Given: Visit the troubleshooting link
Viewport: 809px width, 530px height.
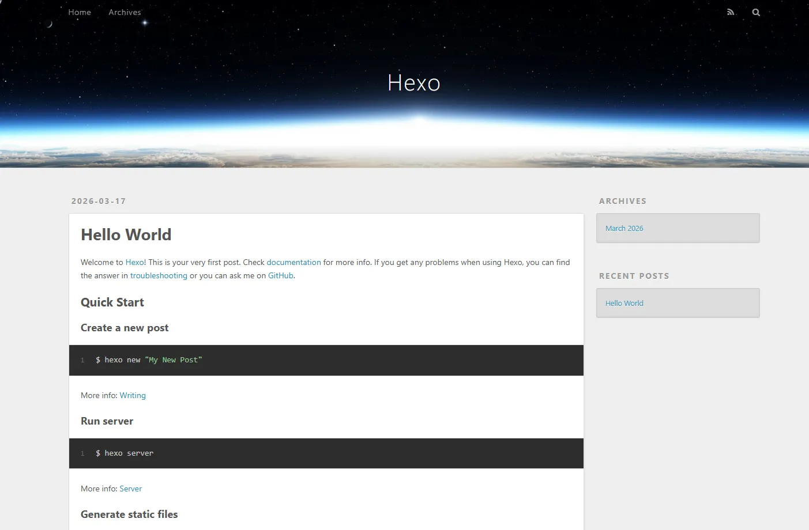Looking at the screenshot, I should (159, 275).
